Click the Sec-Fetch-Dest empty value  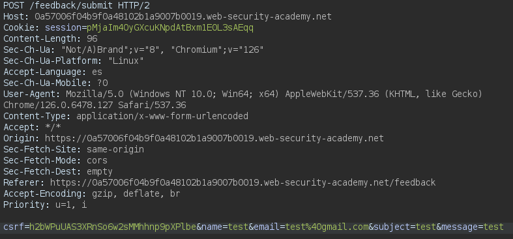tap(100, 171)
